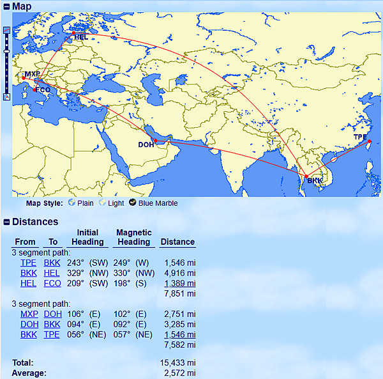Image resolution: width=383 pixels, height=379 pixels.
Task: Open the BKK link in the 056° BKK–TPE row
Action: tap(29, 334)
